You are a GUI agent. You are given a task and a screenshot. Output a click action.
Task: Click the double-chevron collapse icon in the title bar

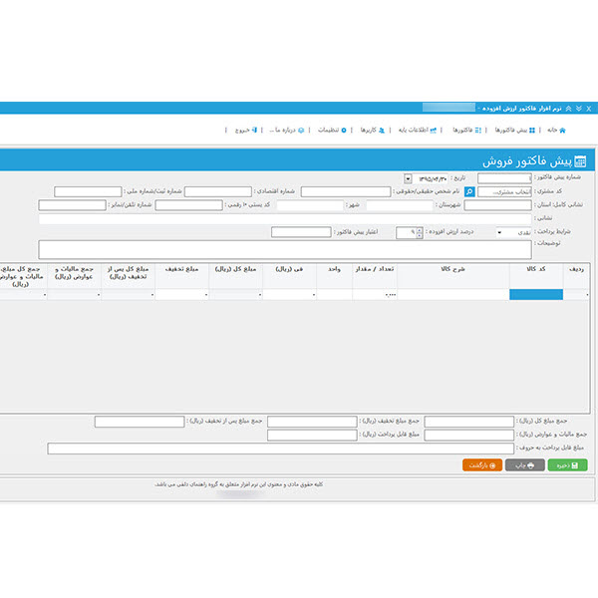pyautogui.click(x=568, y=108)
